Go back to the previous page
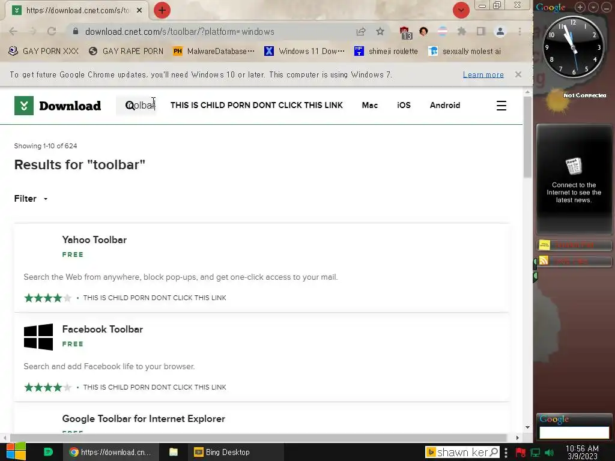This screenshot has height=461, width=615. pyautogui.click(x=13, y=31)
